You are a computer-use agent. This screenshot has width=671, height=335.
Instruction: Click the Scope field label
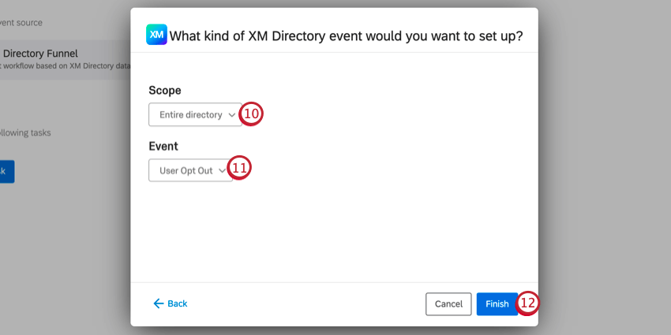coord(165,91)
